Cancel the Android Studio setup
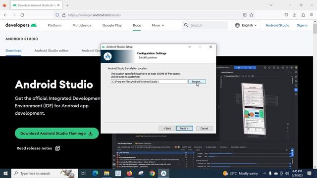Screen dimensions: 317x178 pos(204,129)
